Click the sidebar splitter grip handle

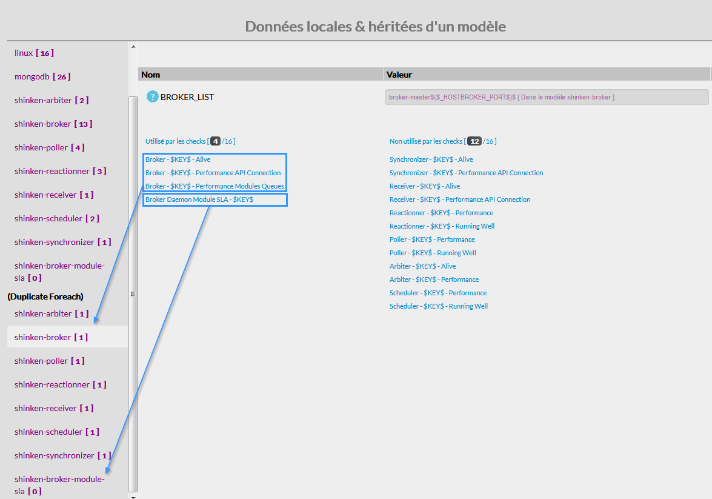[x=133, y=294]
